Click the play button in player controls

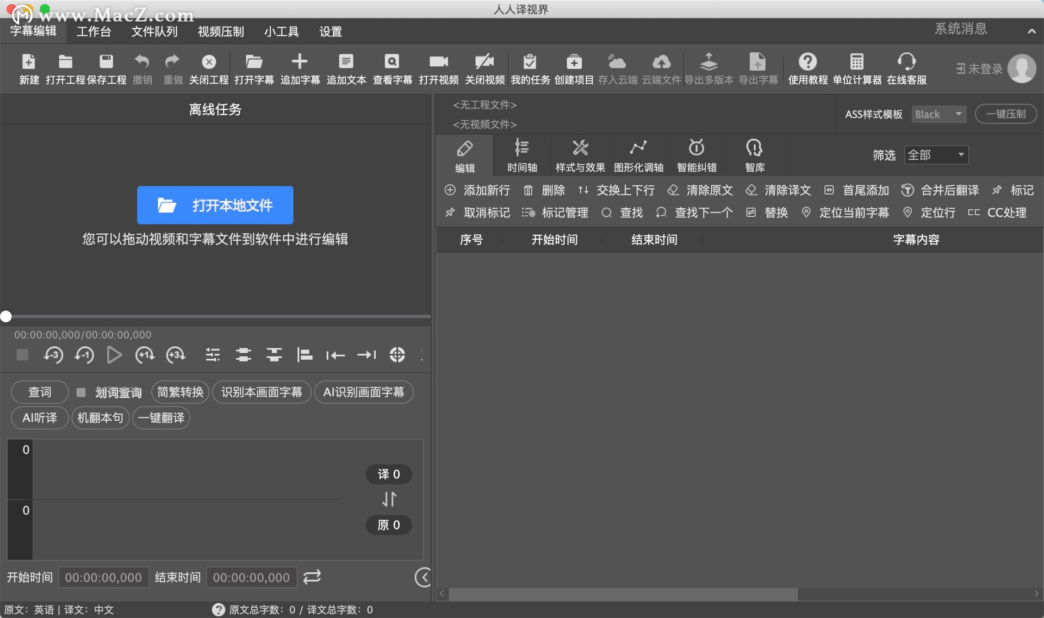pos(114,355)
